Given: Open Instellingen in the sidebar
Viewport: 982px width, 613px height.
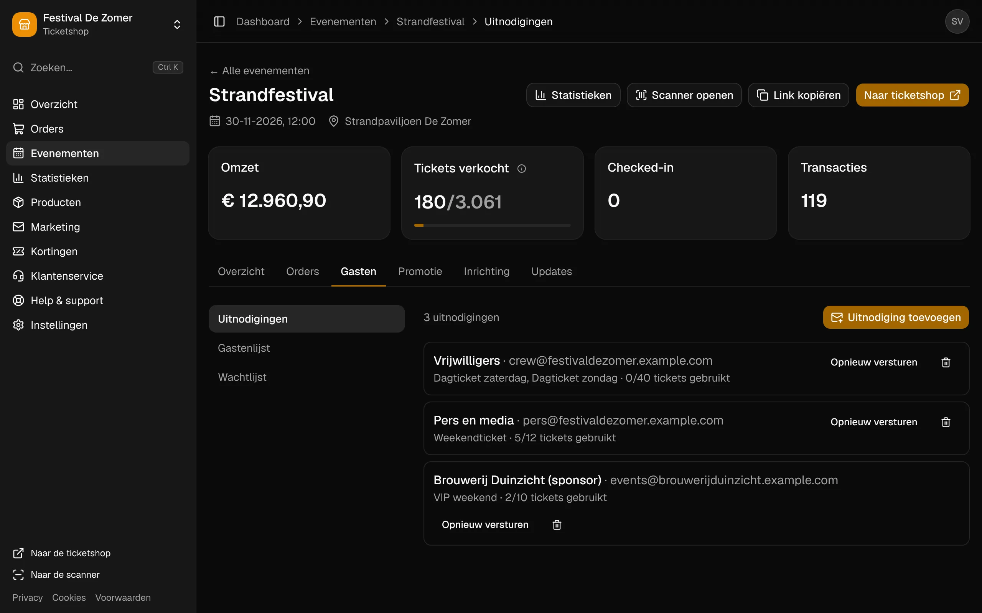Looking at the screenshot, I should [x=98, y=325].
